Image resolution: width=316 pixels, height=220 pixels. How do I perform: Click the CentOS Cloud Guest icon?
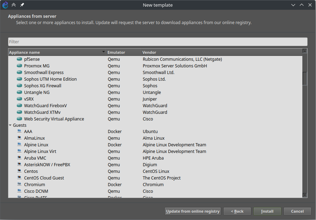click(19, 178)
